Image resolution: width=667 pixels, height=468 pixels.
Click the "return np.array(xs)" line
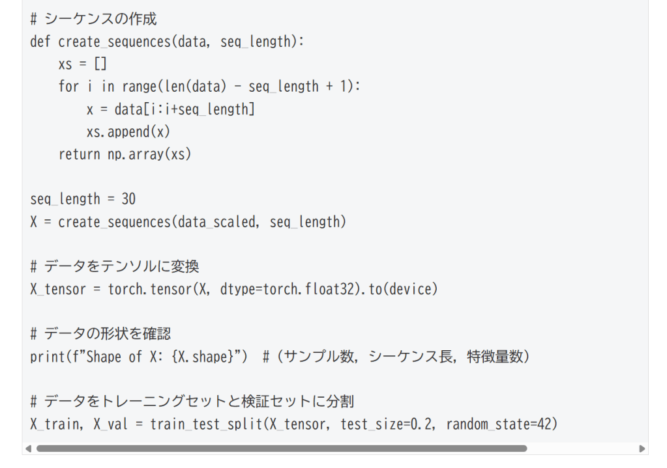tap(125, 154)
